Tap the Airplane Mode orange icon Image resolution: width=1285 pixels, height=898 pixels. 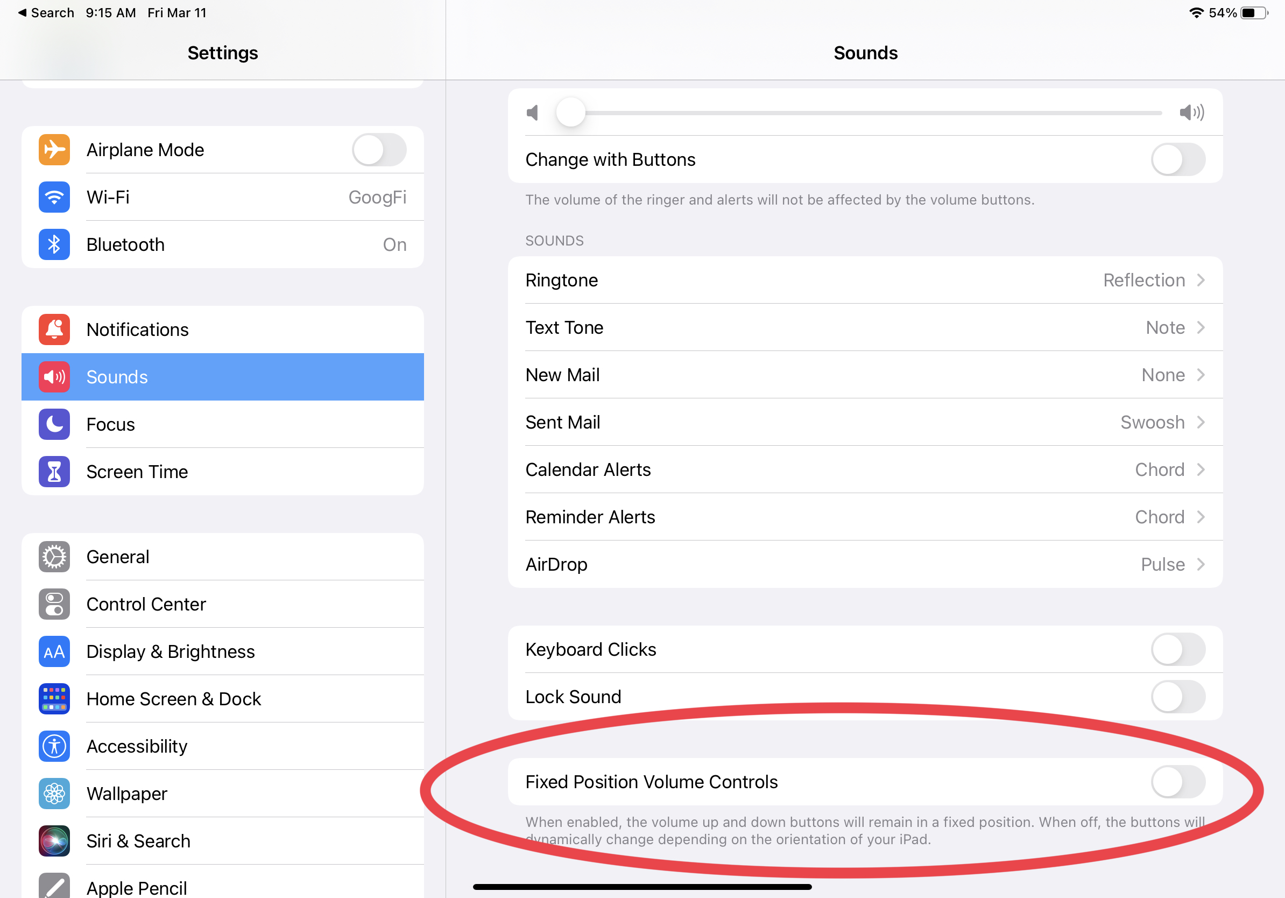54,150
